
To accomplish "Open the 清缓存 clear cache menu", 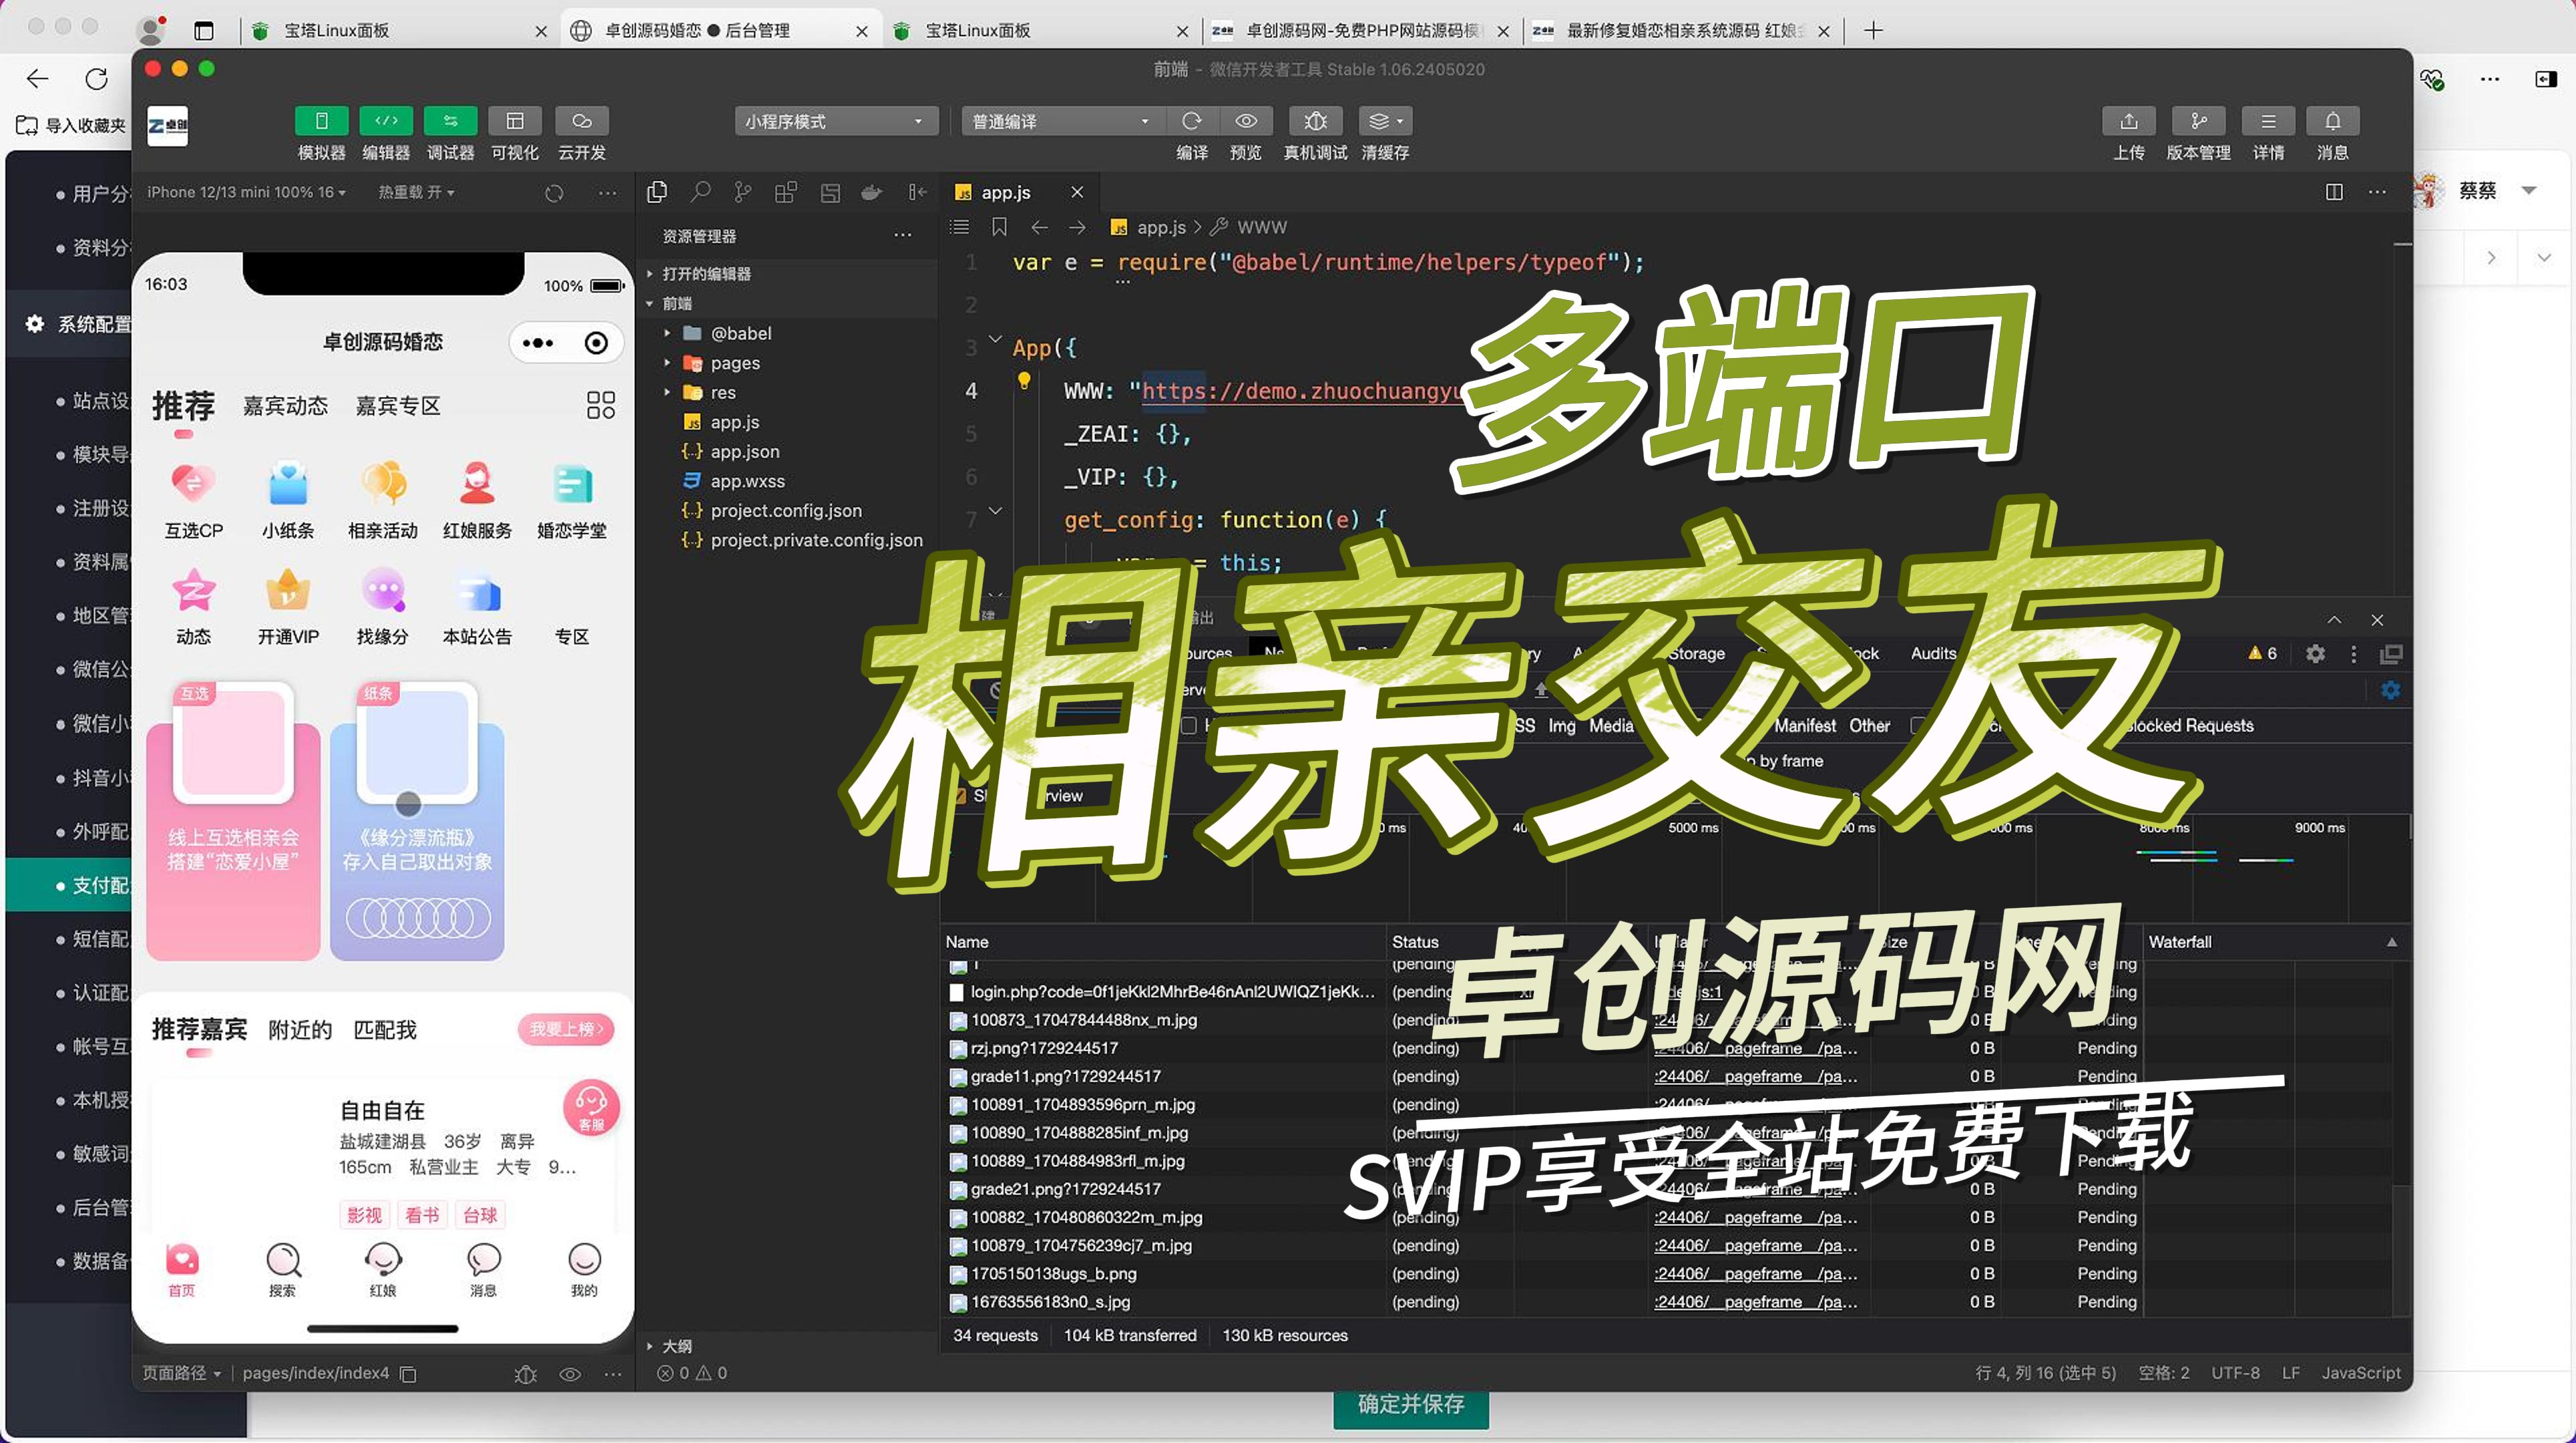I will point(1385,121).
